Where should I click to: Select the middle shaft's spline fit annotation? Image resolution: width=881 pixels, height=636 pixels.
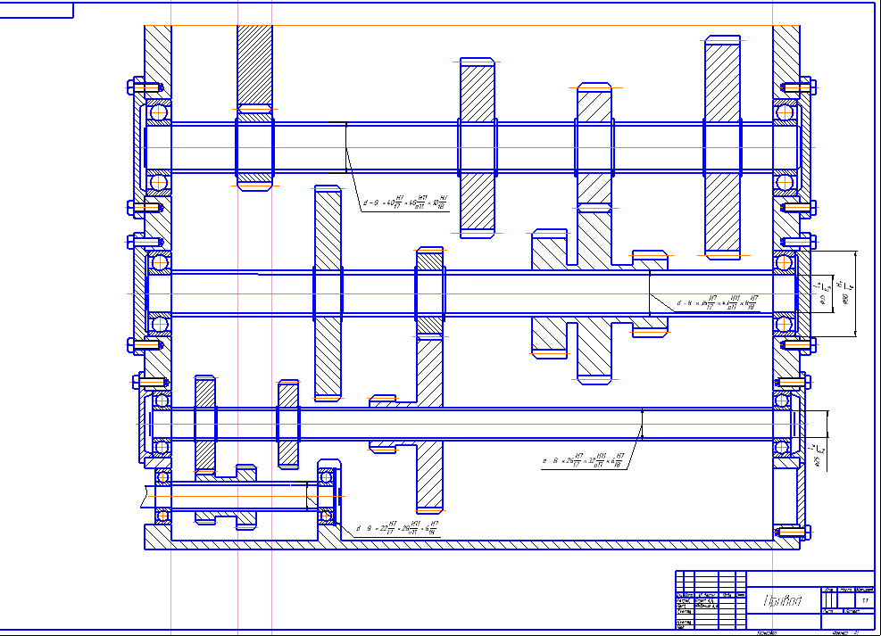click(718, 303)
